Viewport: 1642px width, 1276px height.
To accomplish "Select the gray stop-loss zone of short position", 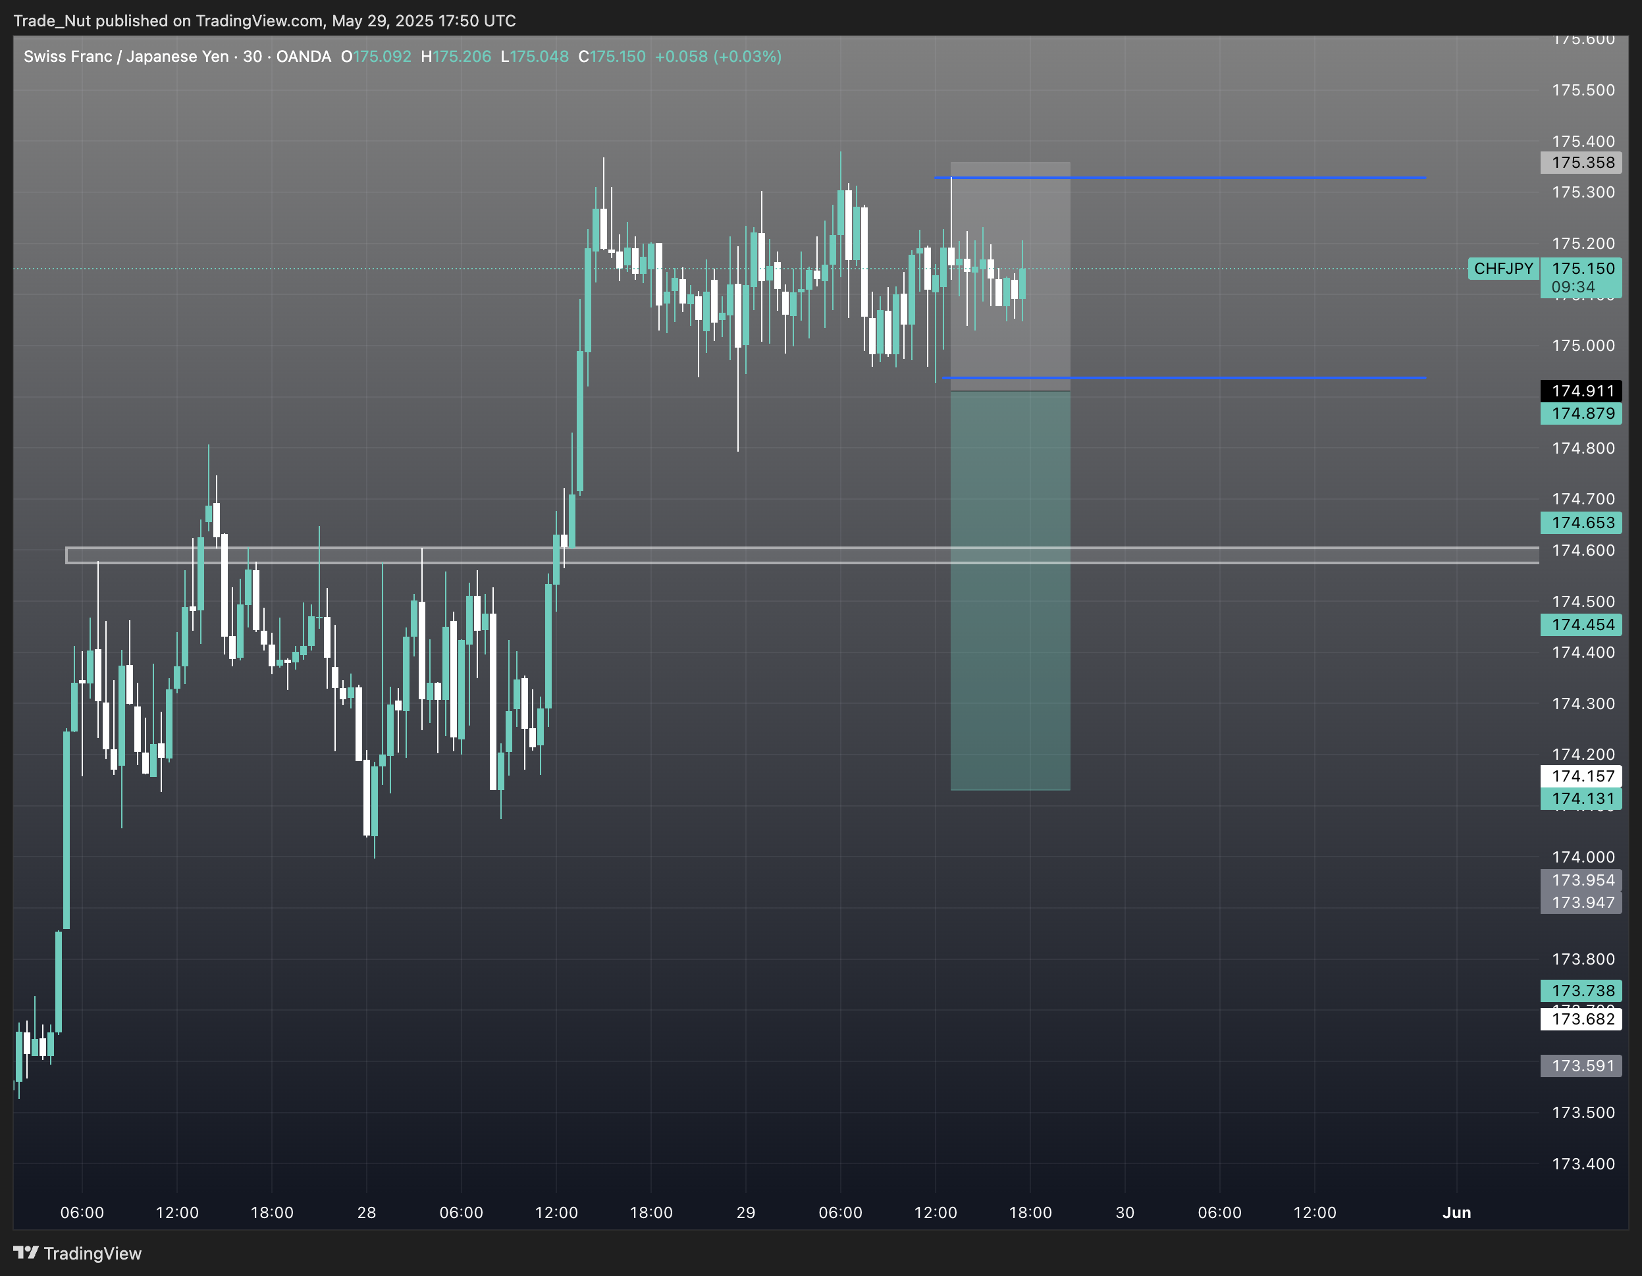I will click(x=1010, y=277).
